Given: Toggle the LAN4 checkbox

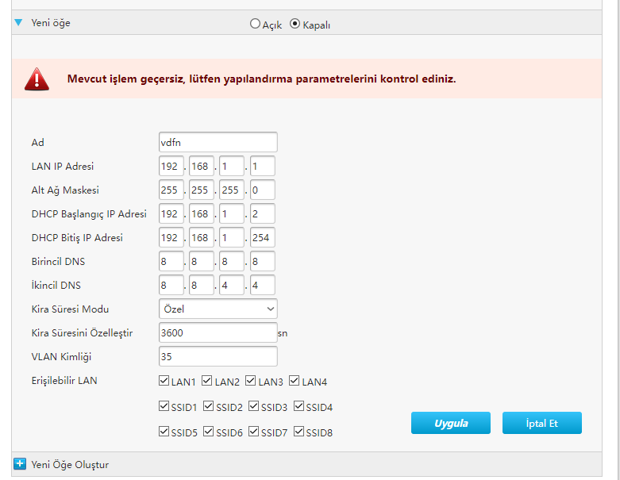Looking at the screenshot, I should pos(295,382).
